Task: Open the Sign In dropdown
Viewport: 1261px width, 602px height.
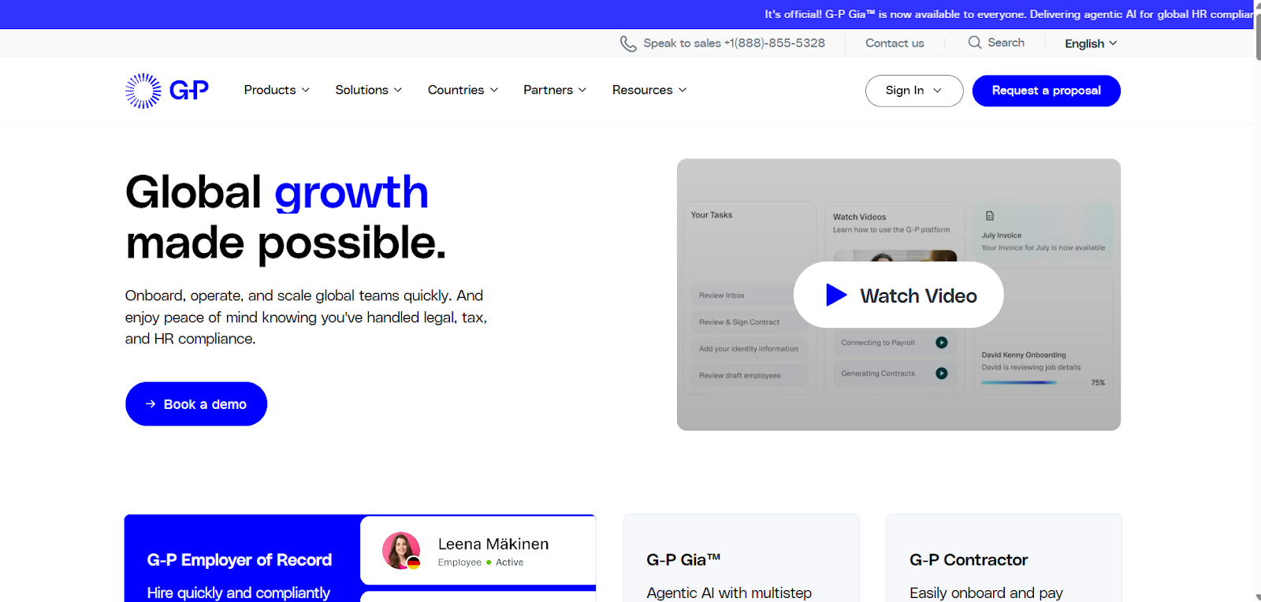Action: [914, 91]
